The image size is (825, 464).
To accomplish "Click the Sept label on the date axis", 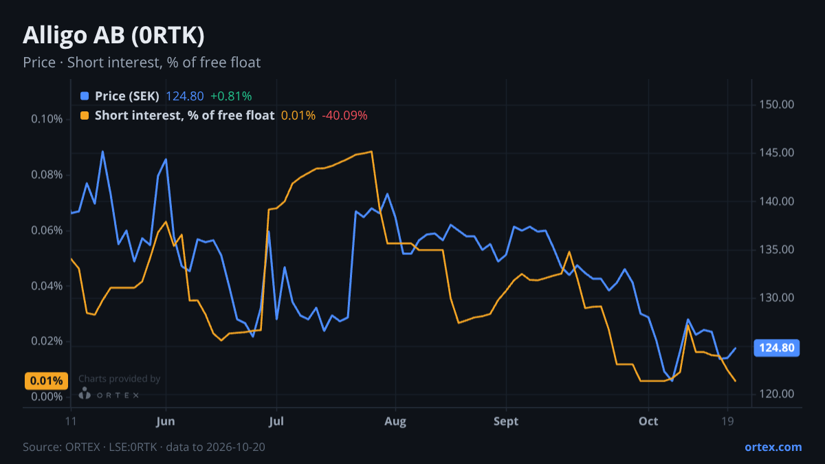I will click(x=506, y=421).
